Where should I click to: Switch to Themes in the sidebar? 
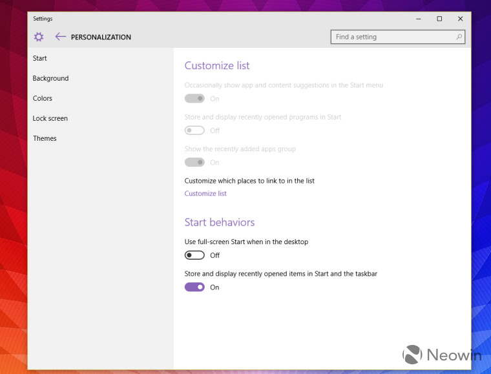point(45,138)
